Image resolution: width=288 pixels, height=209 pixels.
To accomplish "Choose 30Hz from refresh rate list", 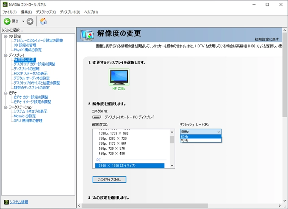I will 201,140.
